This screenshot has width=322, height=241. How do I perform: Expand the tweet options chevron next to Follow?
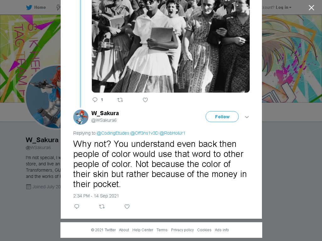[247, 117]
